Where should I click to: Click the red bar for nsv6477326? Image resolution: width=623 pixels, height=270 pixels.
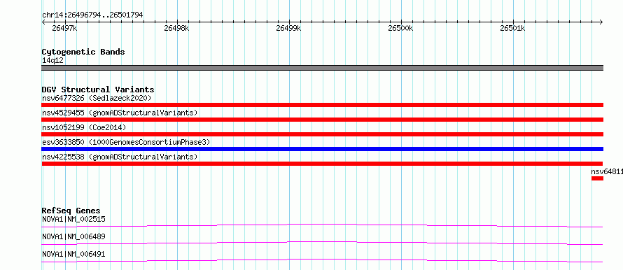pyautogui.click(x=322, y=105)
